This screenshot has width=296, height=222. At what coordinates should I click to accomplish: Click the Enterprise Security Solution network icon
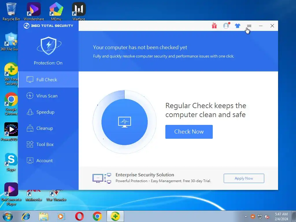point(102,178)
